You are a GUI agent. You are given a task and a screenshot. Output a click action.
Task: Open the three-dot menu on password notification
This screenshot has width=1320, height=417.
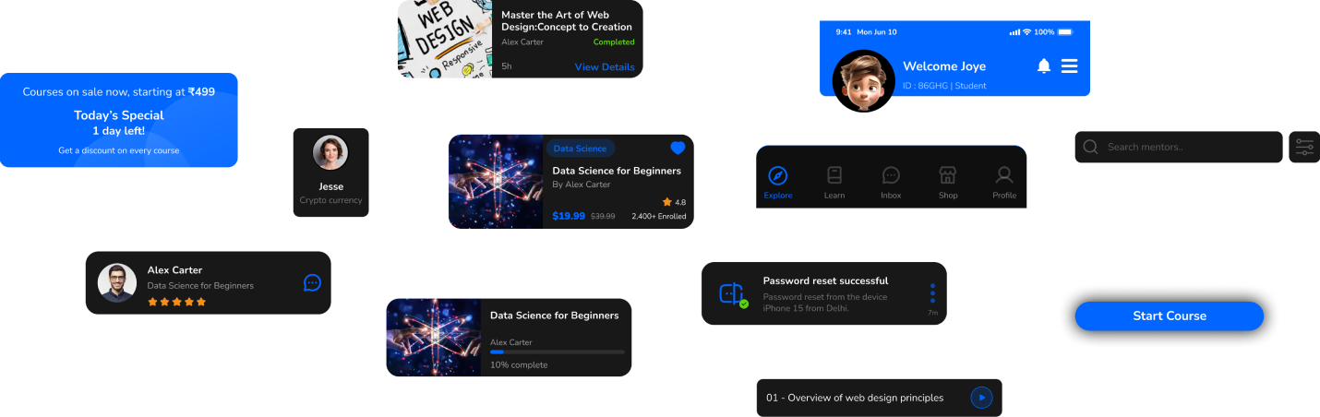click(x=932, y=293)
